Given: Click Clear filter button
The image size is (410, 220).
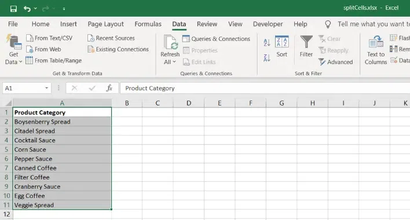Looking at the screenshot, I should (x=330, y=39).
